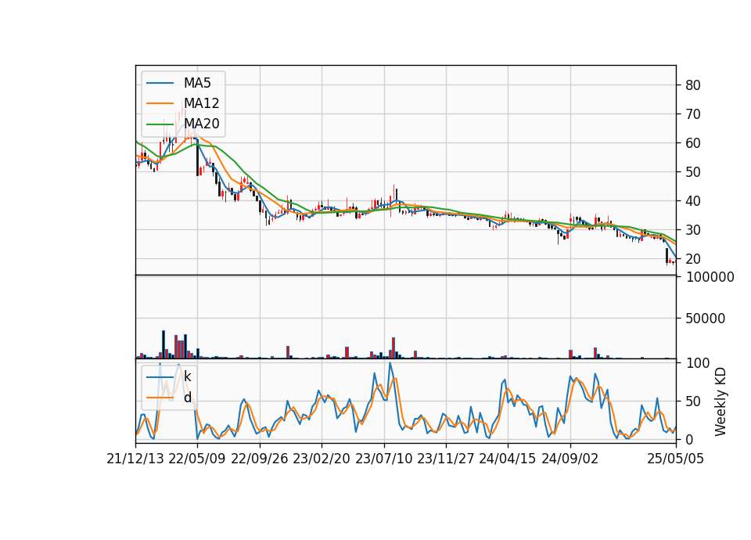Click the 25/05/05 date label
The height and width of the screenshot is (540, 751).
[x=676, y=459]
